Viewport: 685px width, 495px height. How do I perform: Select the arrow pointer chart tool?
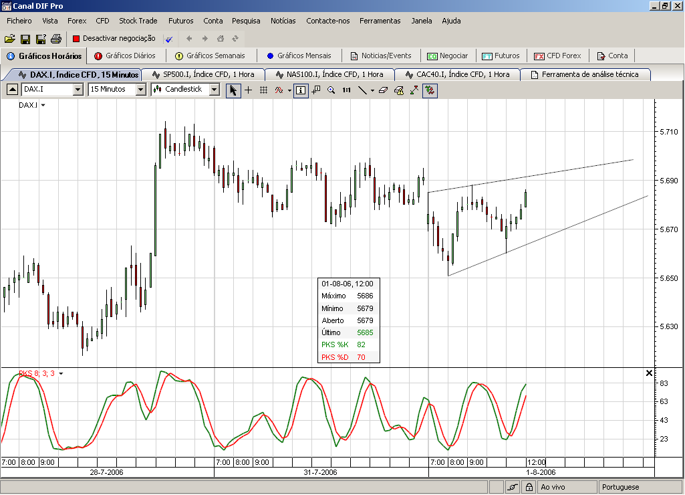[233, 90]
